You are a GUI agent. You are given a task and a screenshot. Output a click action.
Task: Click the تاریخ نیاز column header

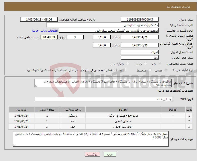click(21, 110)
